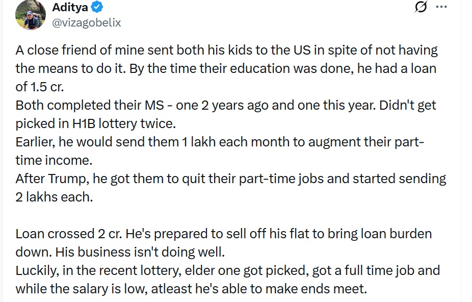Open the three-dot More options menu

click(x=441, y=7)
